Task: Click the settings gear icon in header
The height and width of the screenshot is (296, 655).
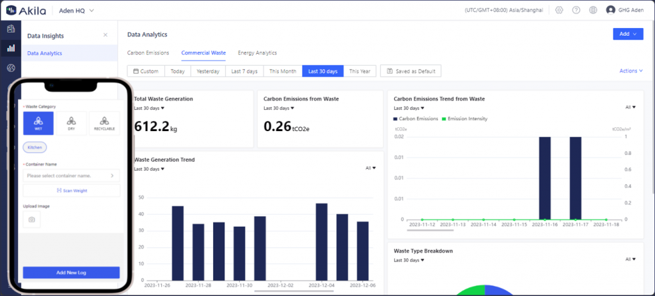Action: [x=559, y=10]
